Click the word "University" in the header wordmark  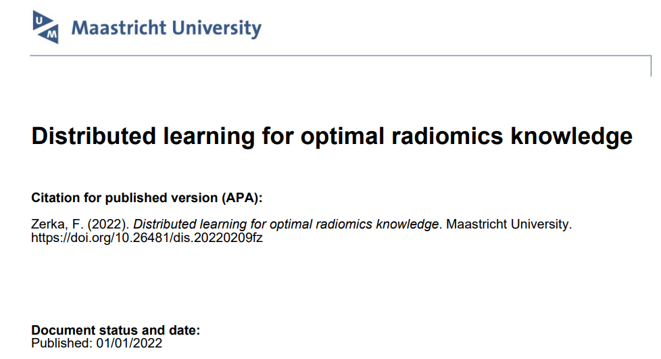pyautogui.click(x=216, y=28)
